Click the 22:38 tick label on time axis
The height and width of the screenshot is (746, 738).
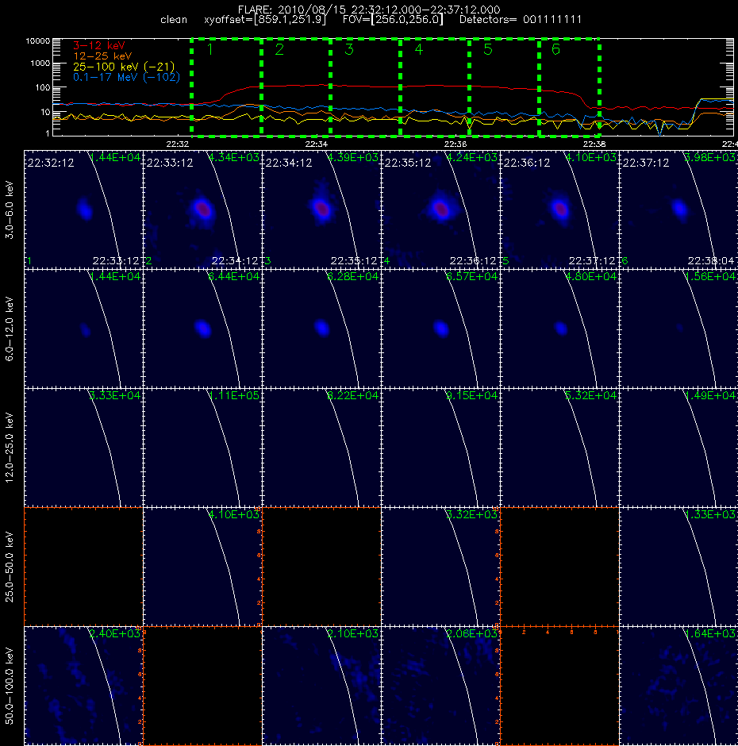click(x=594, y=144)
